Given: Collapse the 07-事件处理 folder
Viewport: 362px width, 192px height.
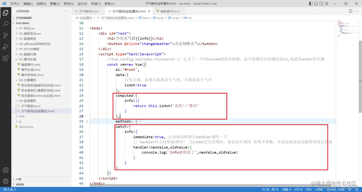Looking at the screenshot, I should tap(42, 59).
